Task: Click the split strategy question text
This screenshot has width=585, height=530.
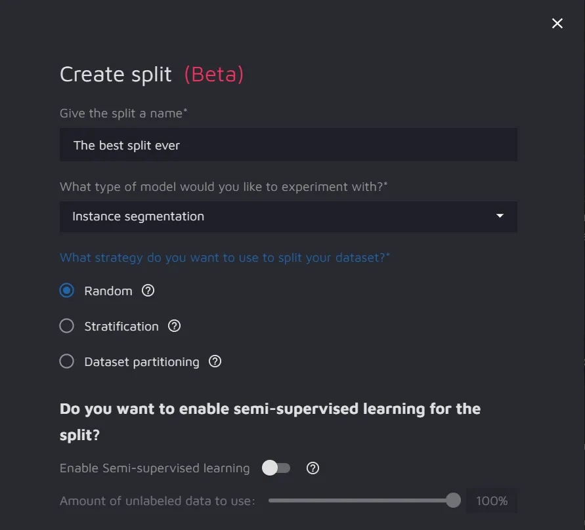Action: pos(225,258)
